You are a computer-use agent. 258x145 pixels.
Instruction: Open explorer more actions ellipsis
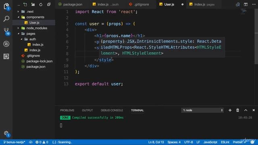pos(19,5)
